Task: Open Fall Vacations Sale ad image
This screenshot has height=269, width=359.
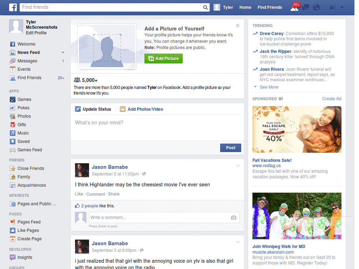Action: 297,130
